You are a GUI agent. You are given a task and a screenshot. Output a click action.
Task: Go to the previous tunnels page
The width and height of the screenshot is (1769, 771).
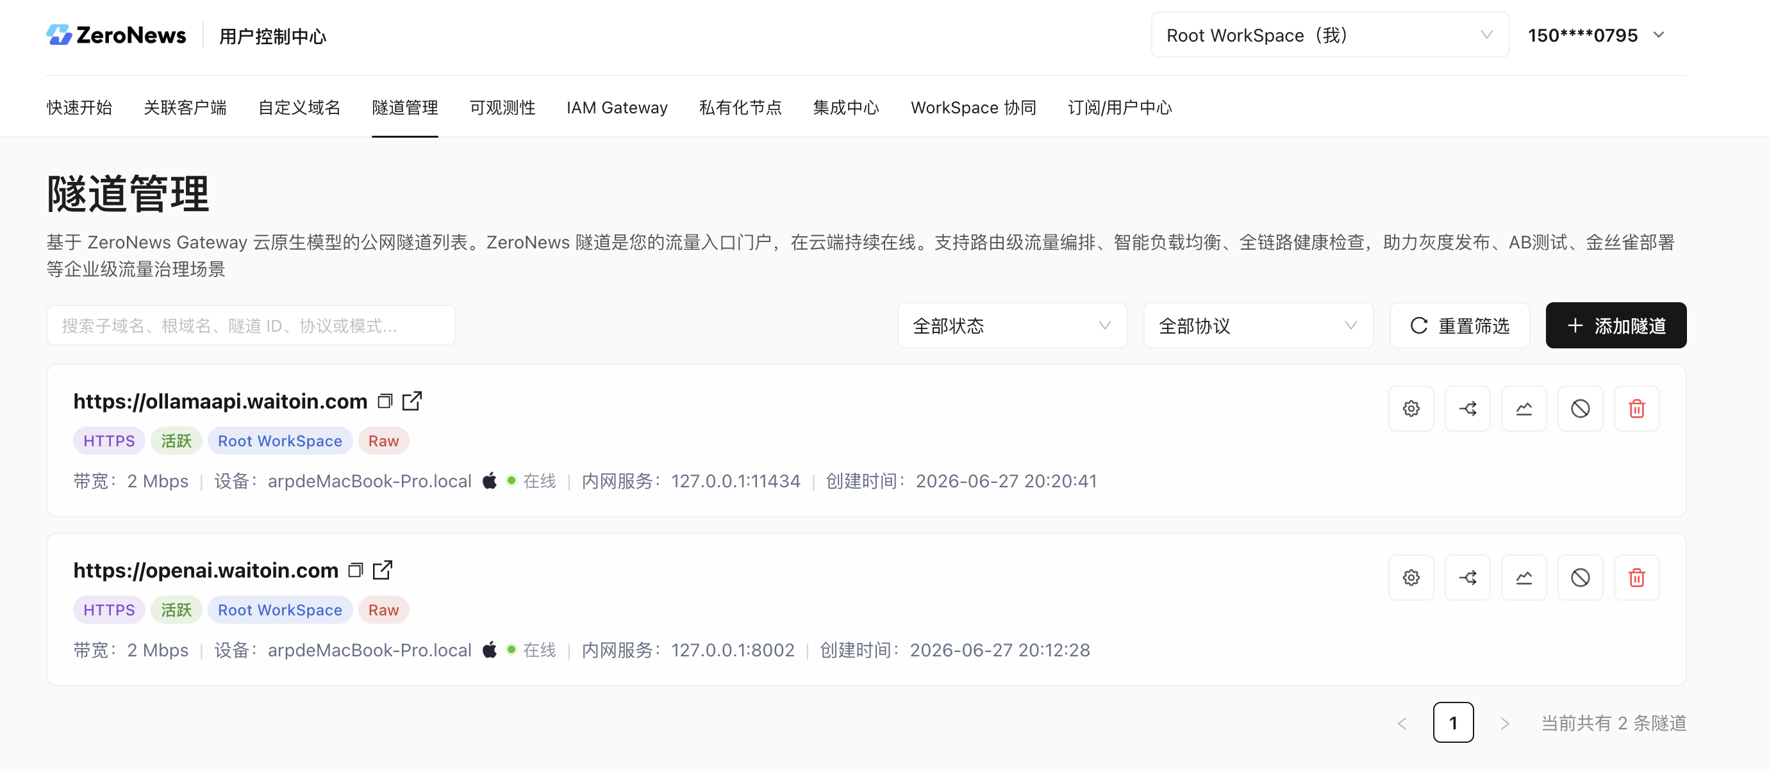[1402, 723]
